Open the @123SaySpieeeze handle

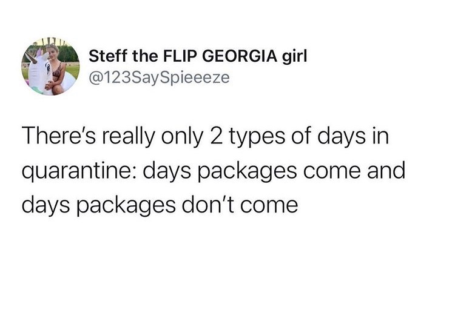tap(160, 77)
